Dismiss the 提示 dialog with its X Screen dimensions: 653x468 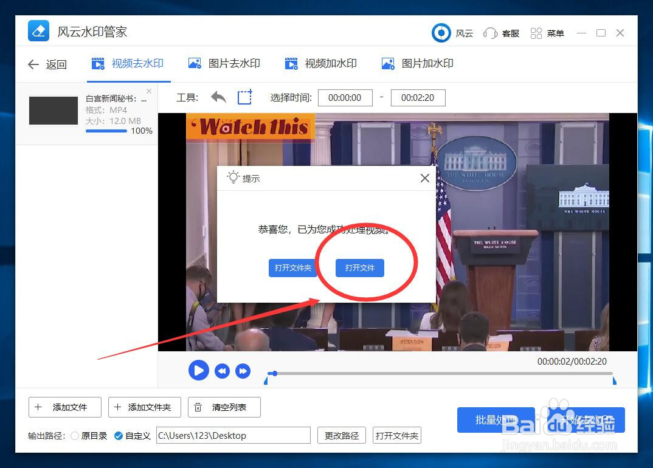[x=424, y=178]
